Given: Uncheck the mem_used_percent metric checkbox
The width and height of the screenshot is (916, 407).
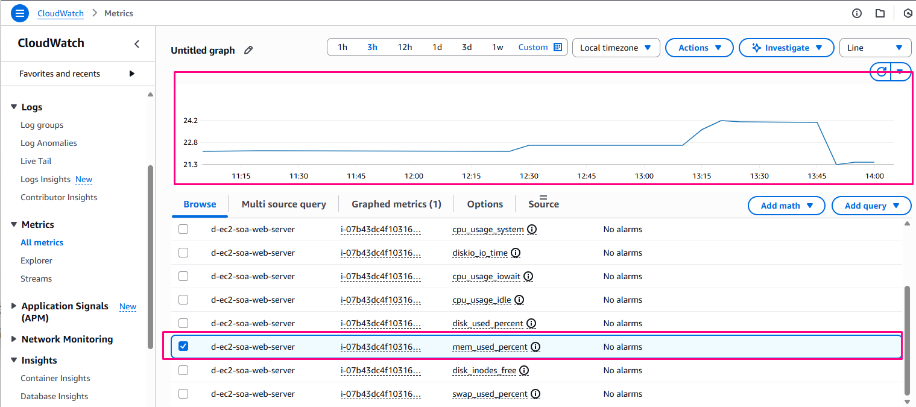Looking at the screenshot, I should pyautogui.click(x=183, y=346).
